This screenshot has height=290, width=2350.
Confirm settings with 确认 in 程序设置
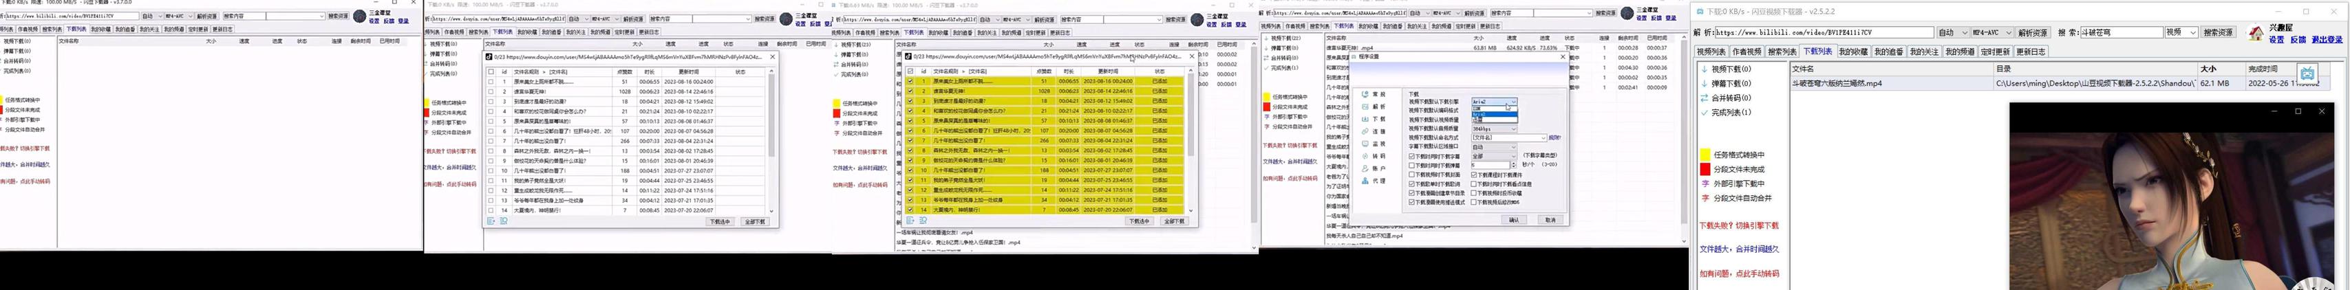(1513, 220)
